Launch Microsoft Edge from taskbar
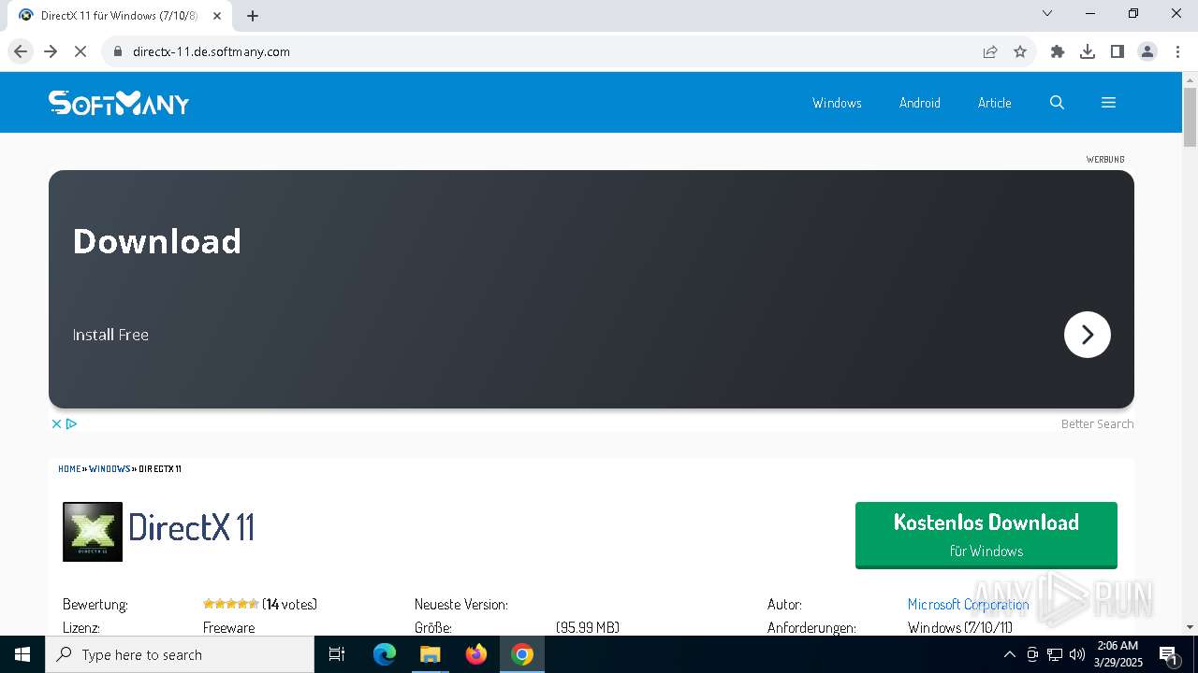 click(x=385, y=654)
